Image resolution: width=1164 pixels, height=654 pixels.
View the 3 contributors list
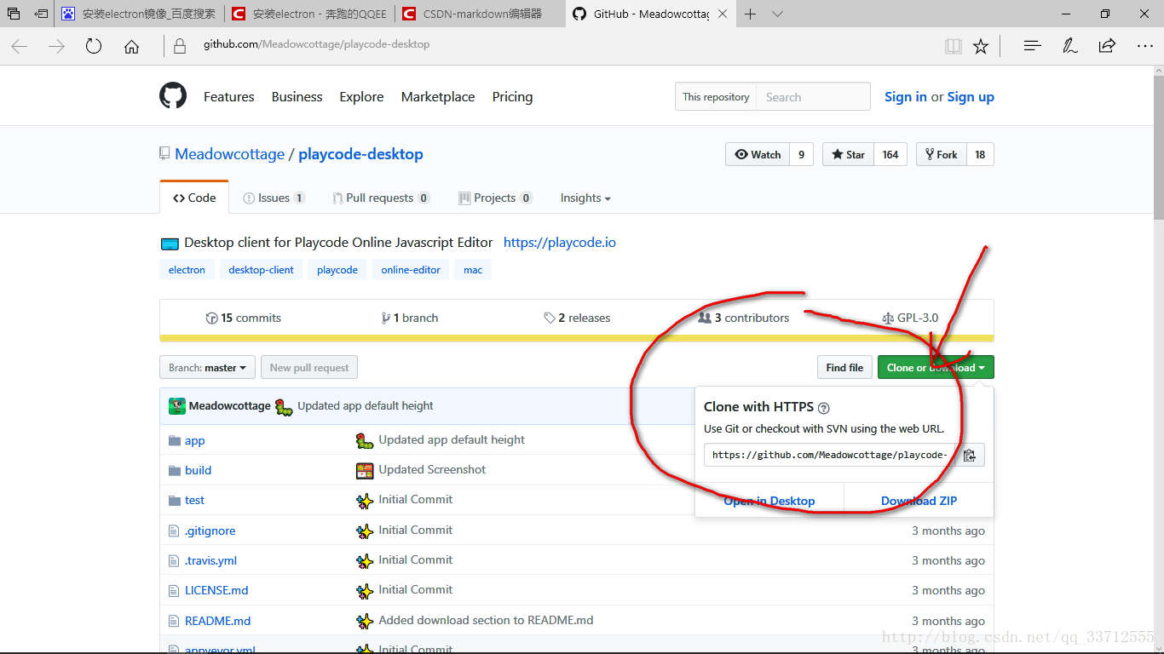point(744,318)
